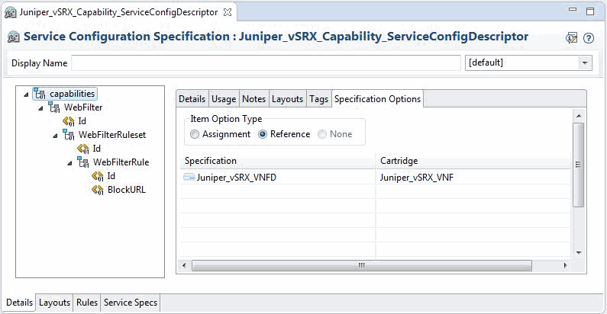Click the Display Name input field
The image size is (607, 314).
tap(266, 63)
